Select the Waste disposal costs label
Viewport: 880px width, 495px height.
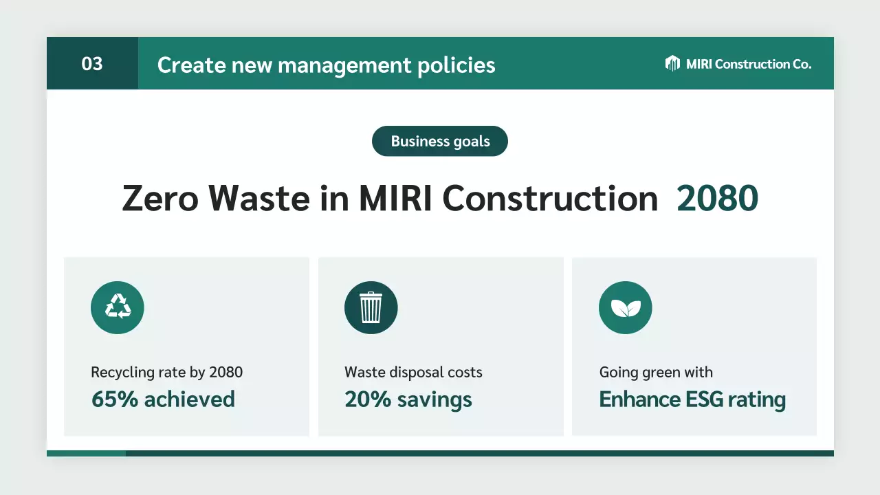(413, 372)
